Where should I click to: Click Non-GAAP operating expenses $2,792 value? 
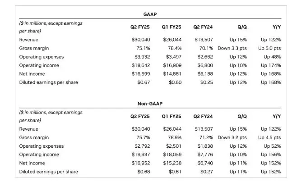[142, 146]
